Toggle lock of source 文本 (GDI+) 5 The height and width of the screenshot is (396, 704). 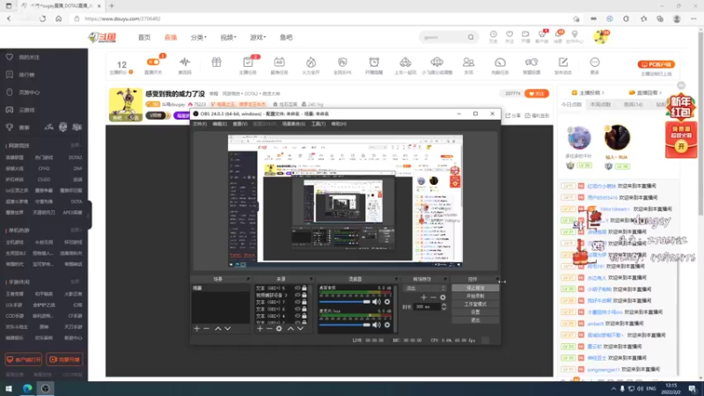click(304, 289)
